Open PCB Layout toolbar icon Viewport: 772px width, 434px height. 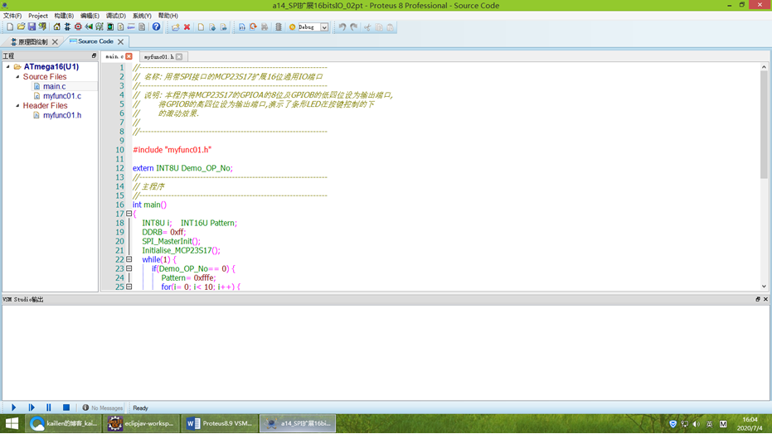78,27
